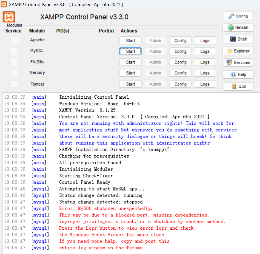Click log line 'Initializing Modules'
Screen dimensions: 260x254
tap(86, 169)
